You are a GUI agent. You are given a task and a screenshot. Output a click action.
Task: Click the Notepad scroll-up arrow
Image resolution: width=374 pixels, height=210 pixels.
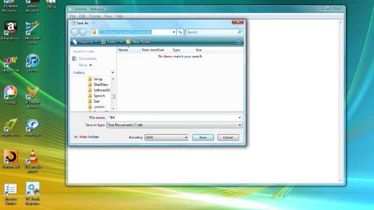[341, 22]
